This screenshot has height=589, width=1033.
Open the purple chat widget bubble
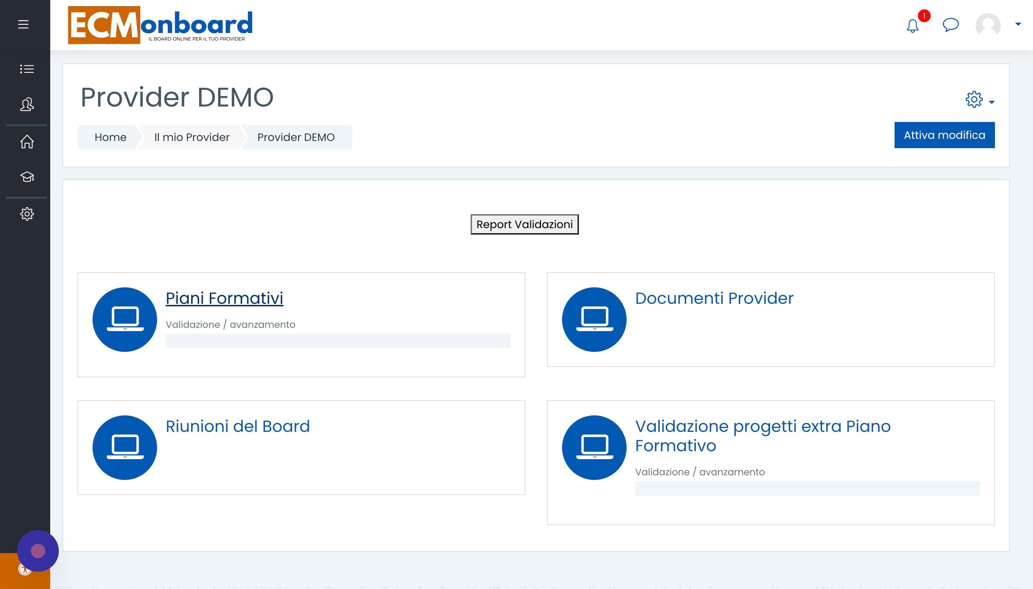[x=38, y=551]
